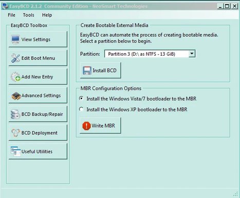Click the Install BCD label
Image resolution: width=240 pixels, height=198 pixels.
(x=104, y=71)
